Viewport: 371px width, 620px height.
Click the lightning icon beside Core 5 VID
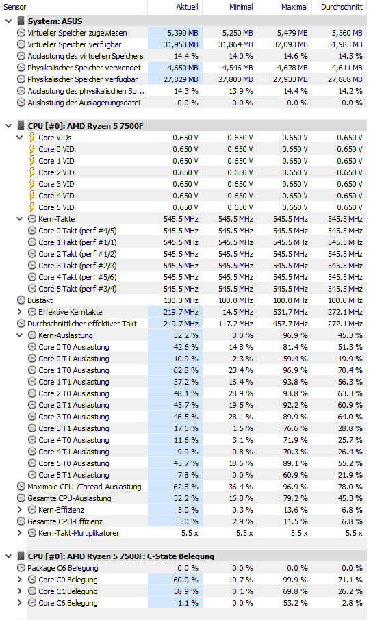pos(32,207)
